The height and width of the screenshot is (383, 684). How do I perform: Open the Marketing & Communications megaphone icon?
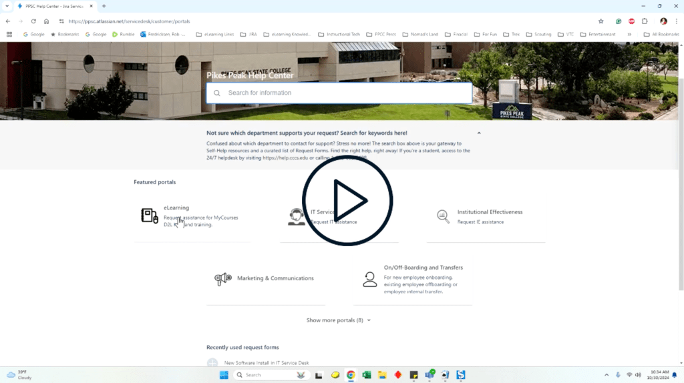tap(223, 278)
